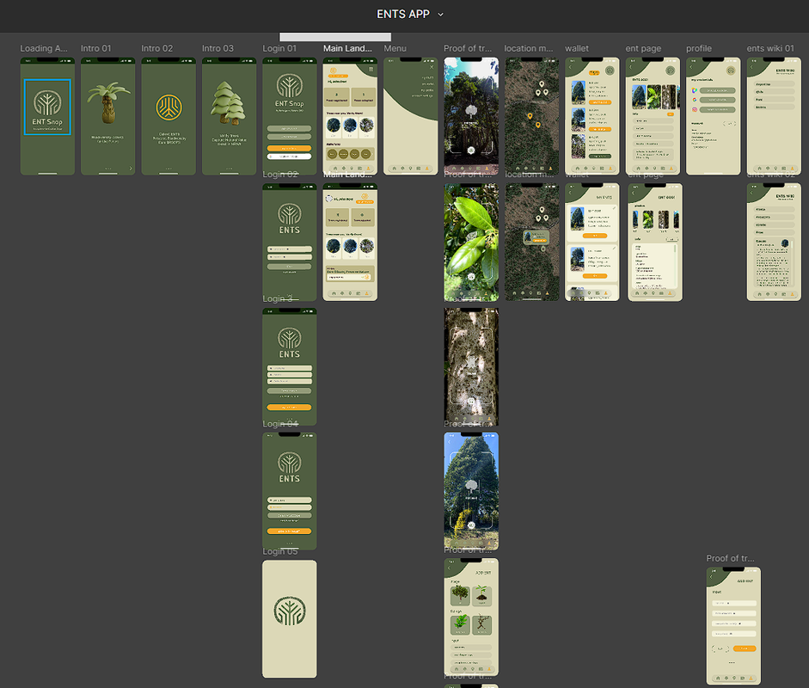Screen dimensions: 809x688
Task: Click the palm tree graphic in Intro 01
Action: point(107,102)
